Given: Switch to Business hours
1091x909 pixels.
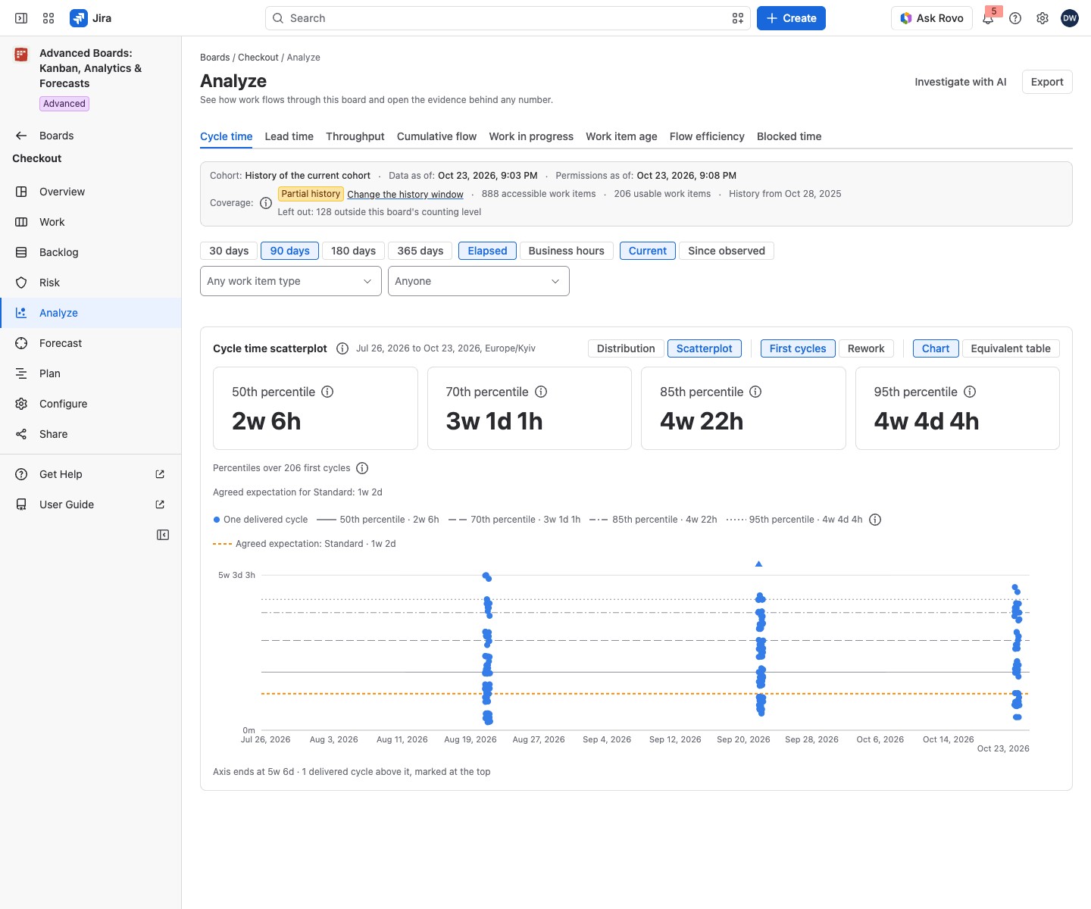Looking at the screenshot, I should [567, 251].
